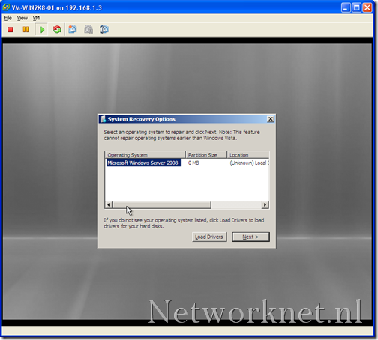Close the VM-WIN2K8-01 console window

367,7
